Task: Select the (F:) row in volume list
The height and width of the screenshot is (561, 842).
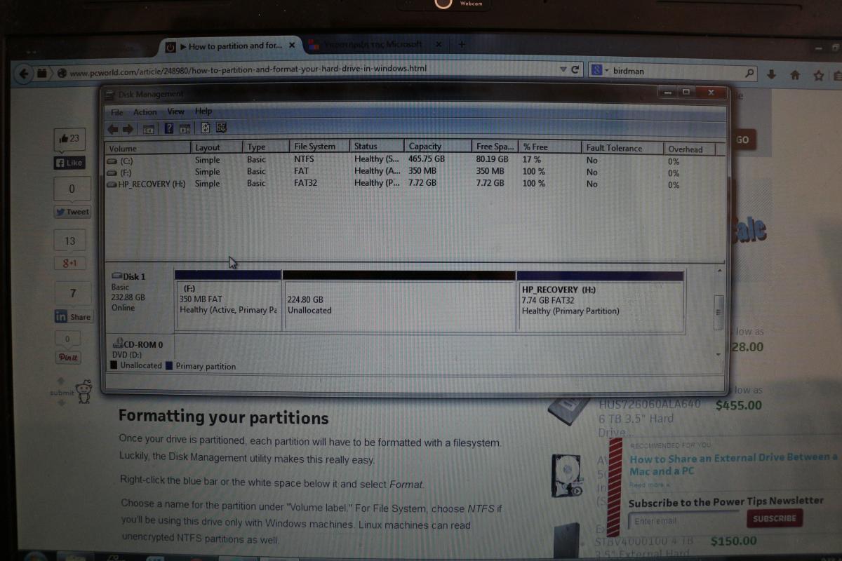Action: 414,172
